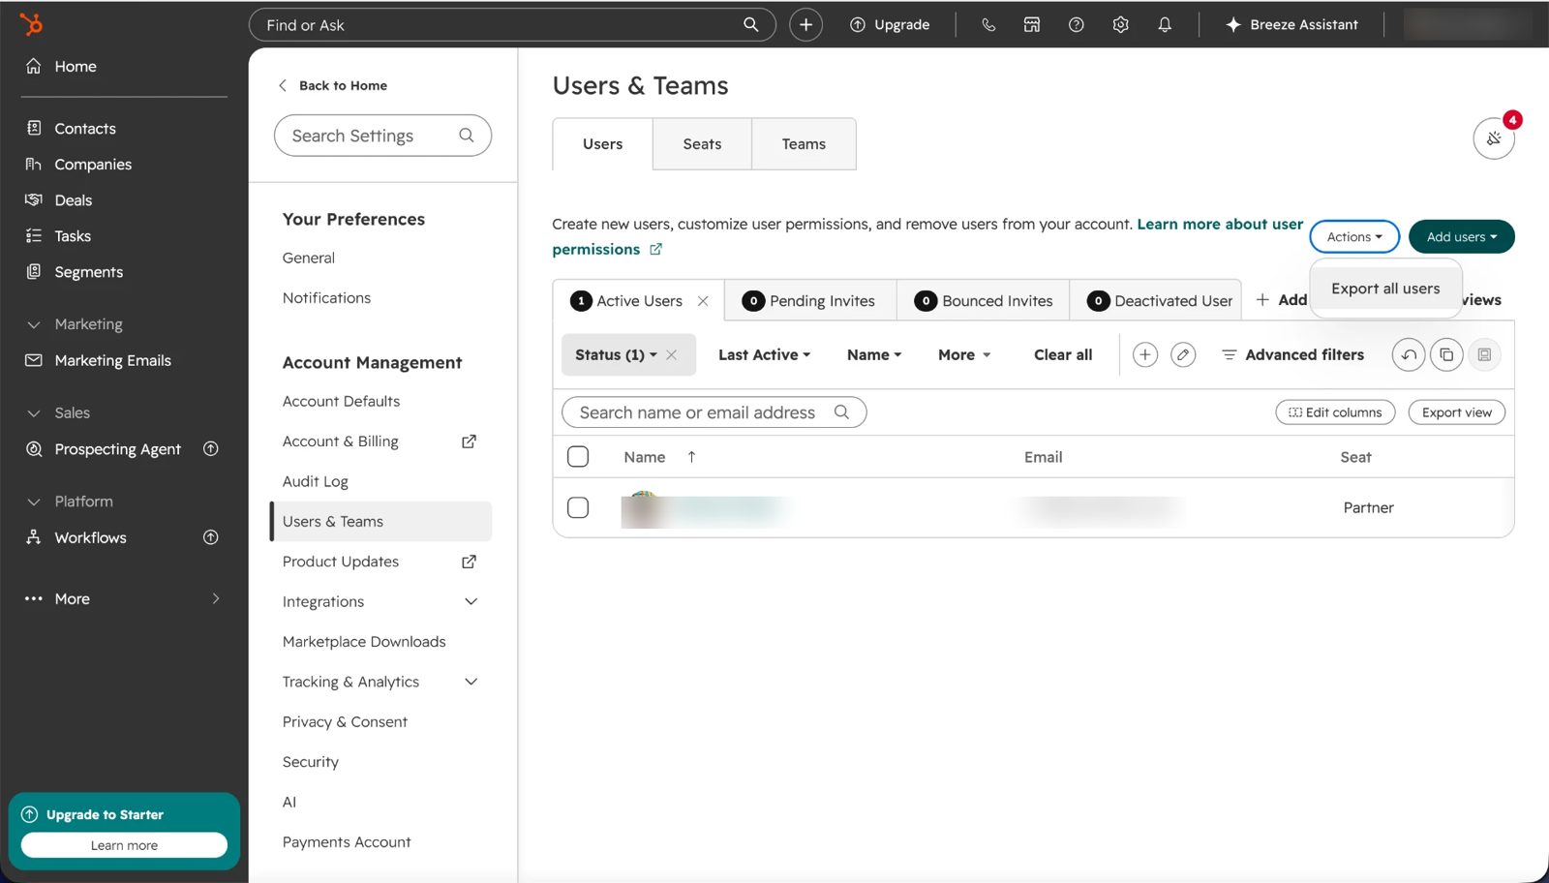Click external link icon for Account & Billing
This screenshot has width=1549, height=883.
[469, 441]
